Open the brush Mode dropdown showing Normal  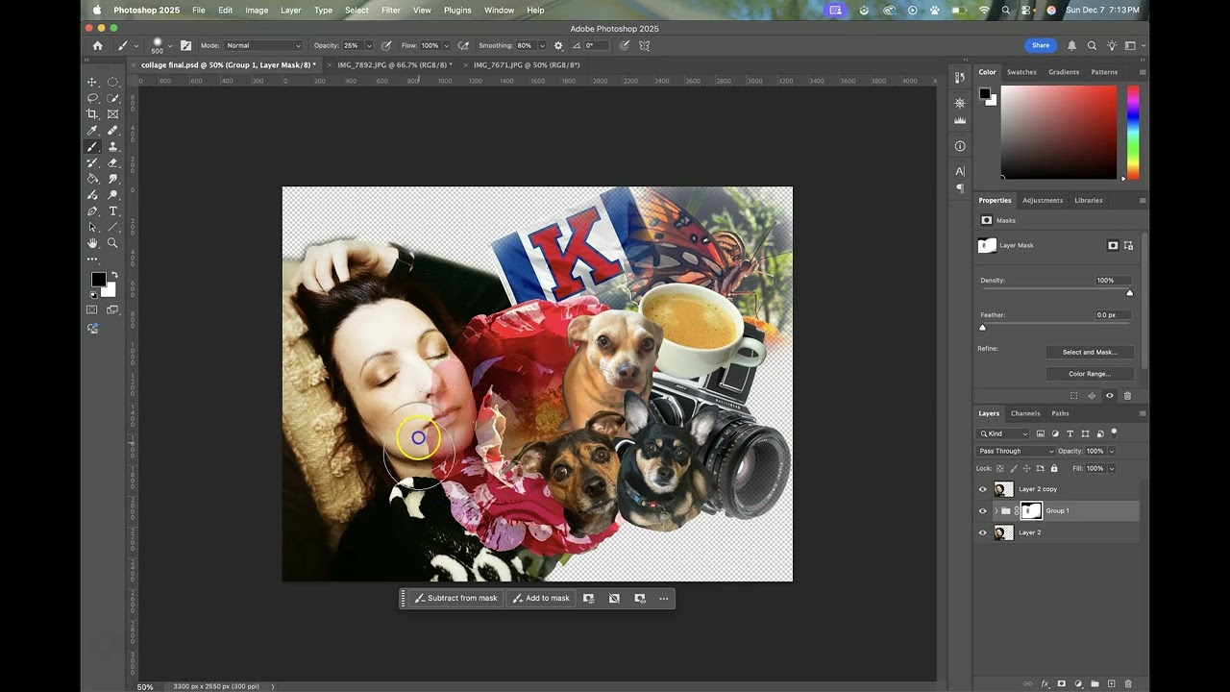tap(263, 45)
